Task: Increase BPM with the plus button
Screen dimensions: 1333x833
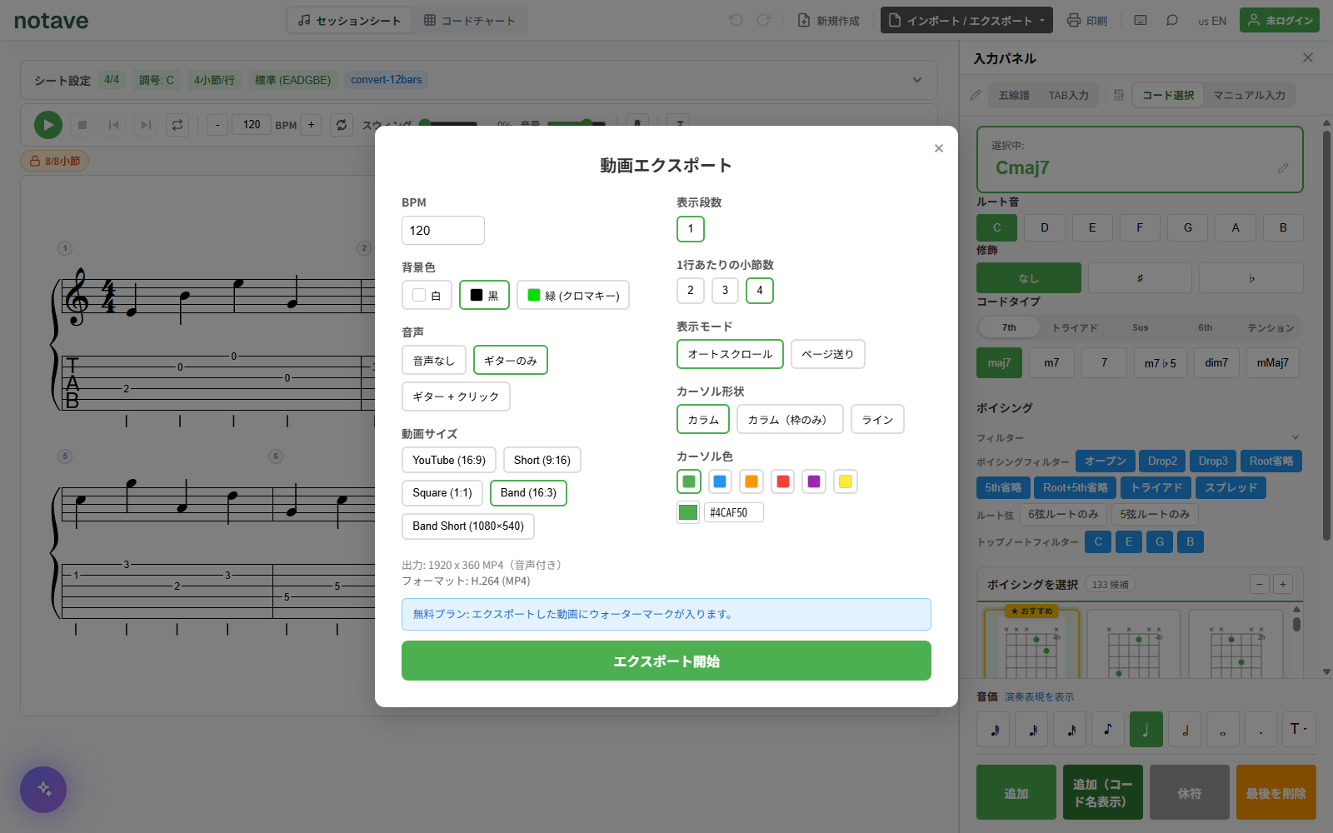Action: coord(311,125)
